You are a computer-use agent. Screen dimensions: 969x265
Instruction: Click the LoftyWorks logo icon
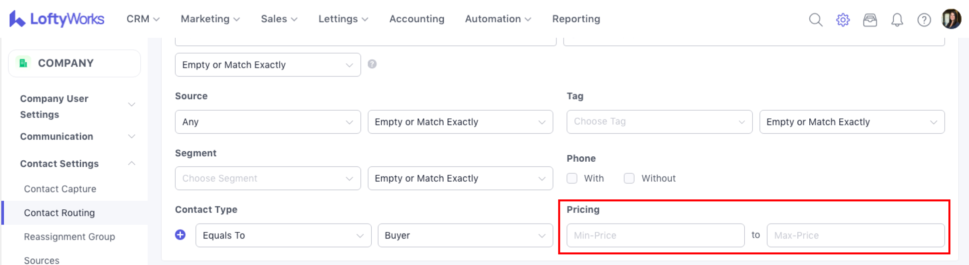[17, 19]
